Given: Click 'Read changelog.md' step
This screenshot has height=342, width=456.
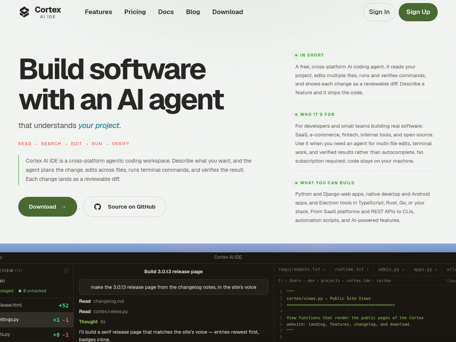Looking at the screenshot, I should 101,301.
